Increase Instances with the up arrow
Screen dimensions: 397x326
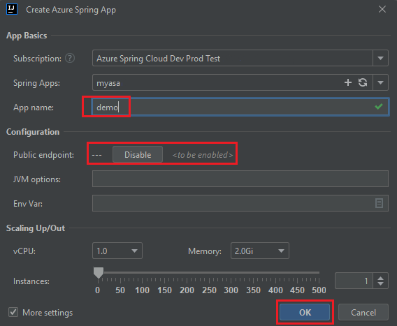coord(380,278)
